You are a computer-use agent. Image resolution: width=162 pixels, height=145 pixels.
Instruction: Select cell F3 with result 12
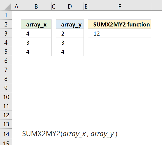120,33
